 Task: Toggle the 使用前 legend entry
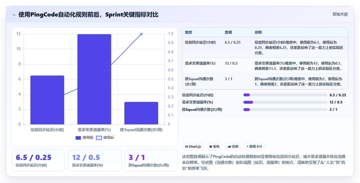click(84, 138)
